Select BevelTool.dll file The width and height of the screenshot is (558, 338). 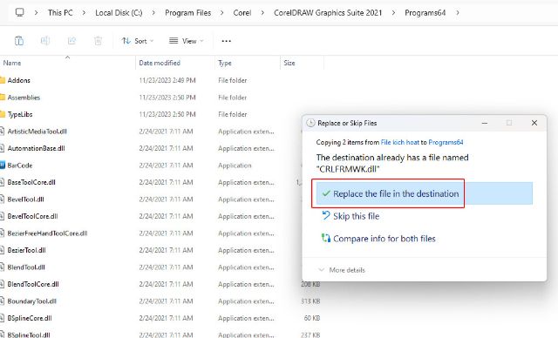coord(25,199)
